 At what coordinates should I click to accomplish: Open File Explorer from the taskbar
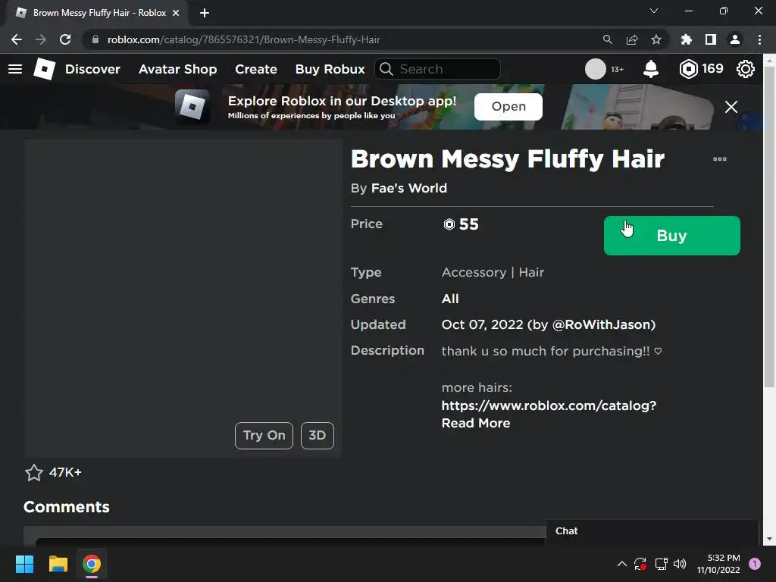click(58, 564)
